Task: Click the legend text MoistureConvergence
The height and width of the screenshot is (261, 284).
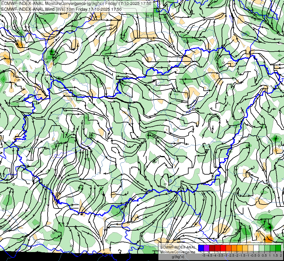Action: pos(178,252)
